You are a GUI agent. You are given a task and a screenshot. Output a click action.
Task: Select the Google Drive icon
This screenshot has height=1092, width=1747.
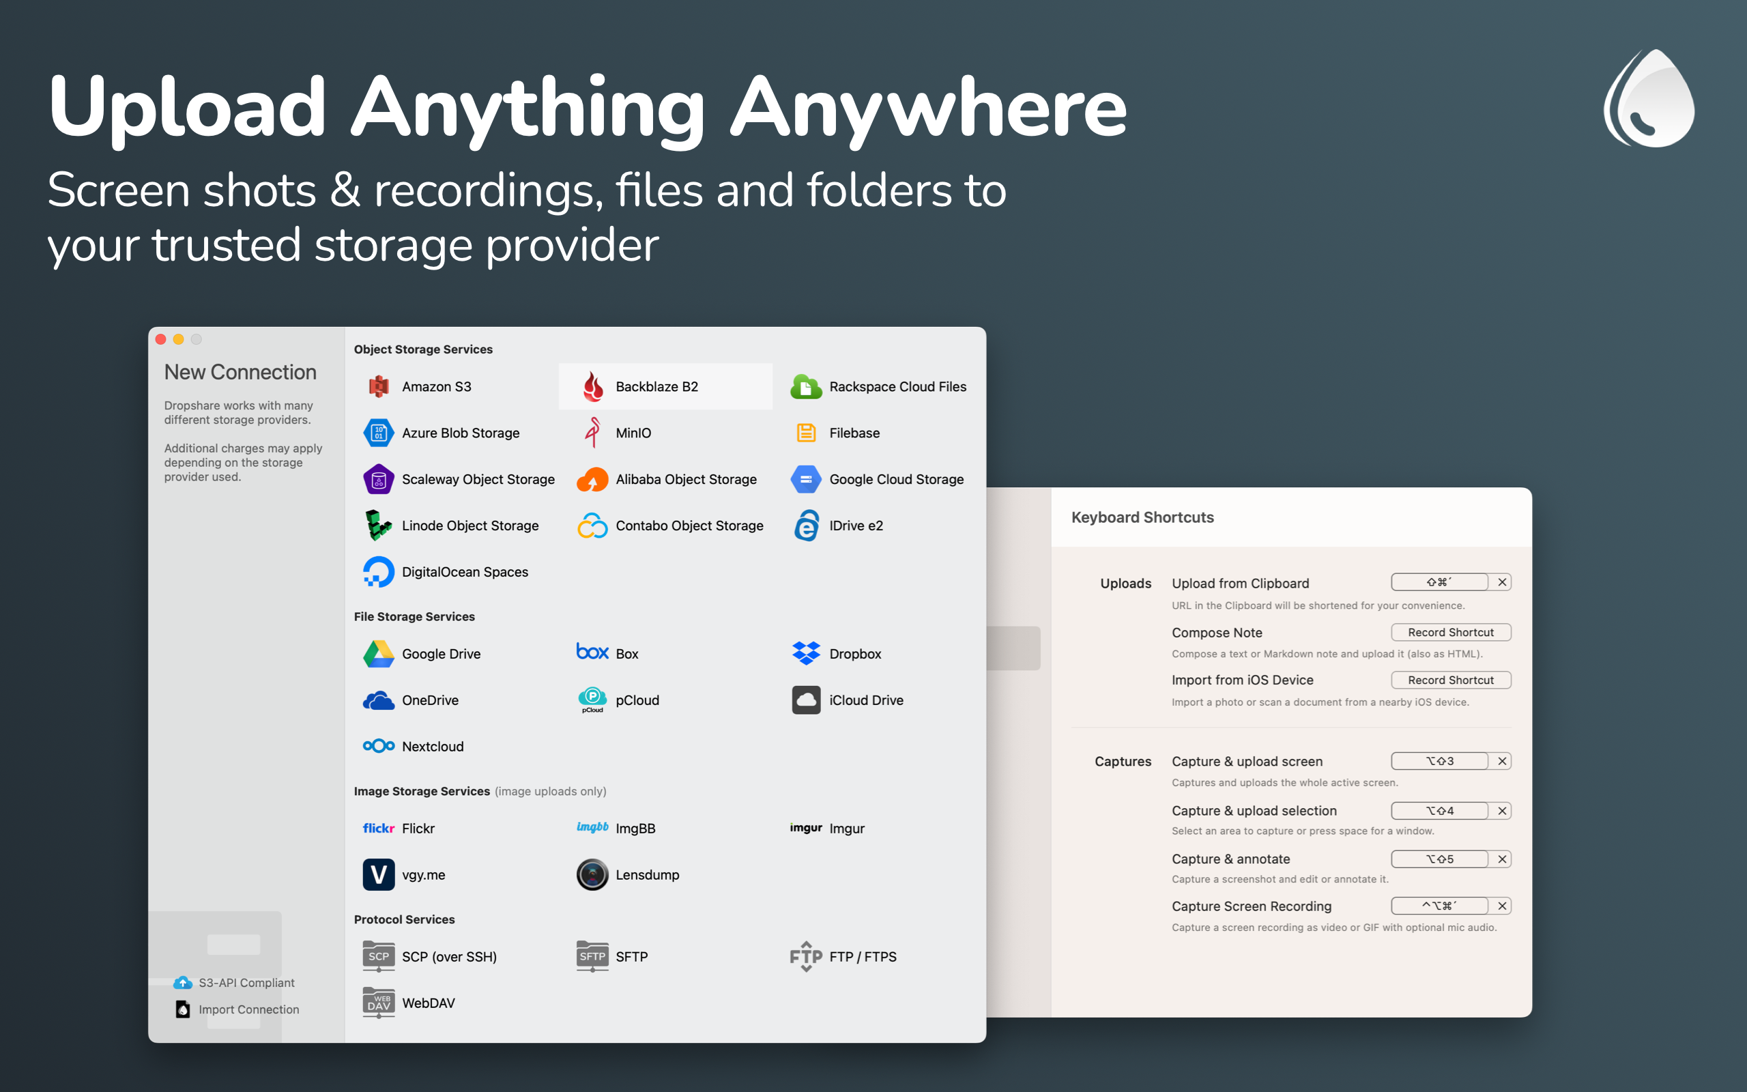click(378, 654)
